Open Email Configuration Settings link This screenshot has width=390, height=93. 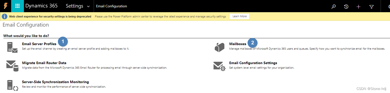(x=253, y=63)
